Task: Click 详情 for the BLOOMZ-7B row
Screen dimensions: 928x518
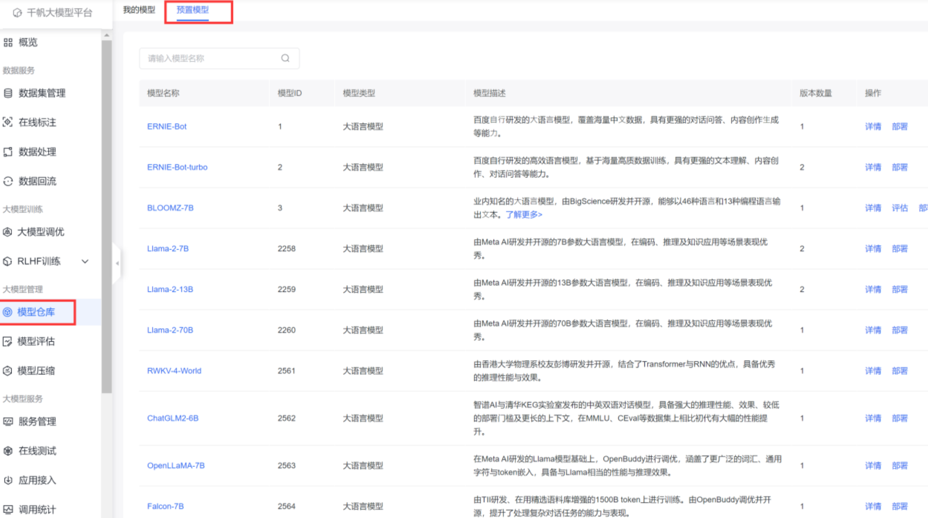Action: pos(873,208)
